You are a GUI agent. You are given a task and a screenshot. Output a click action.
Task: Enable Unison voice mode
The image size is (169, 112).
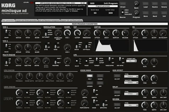[90, 83]
